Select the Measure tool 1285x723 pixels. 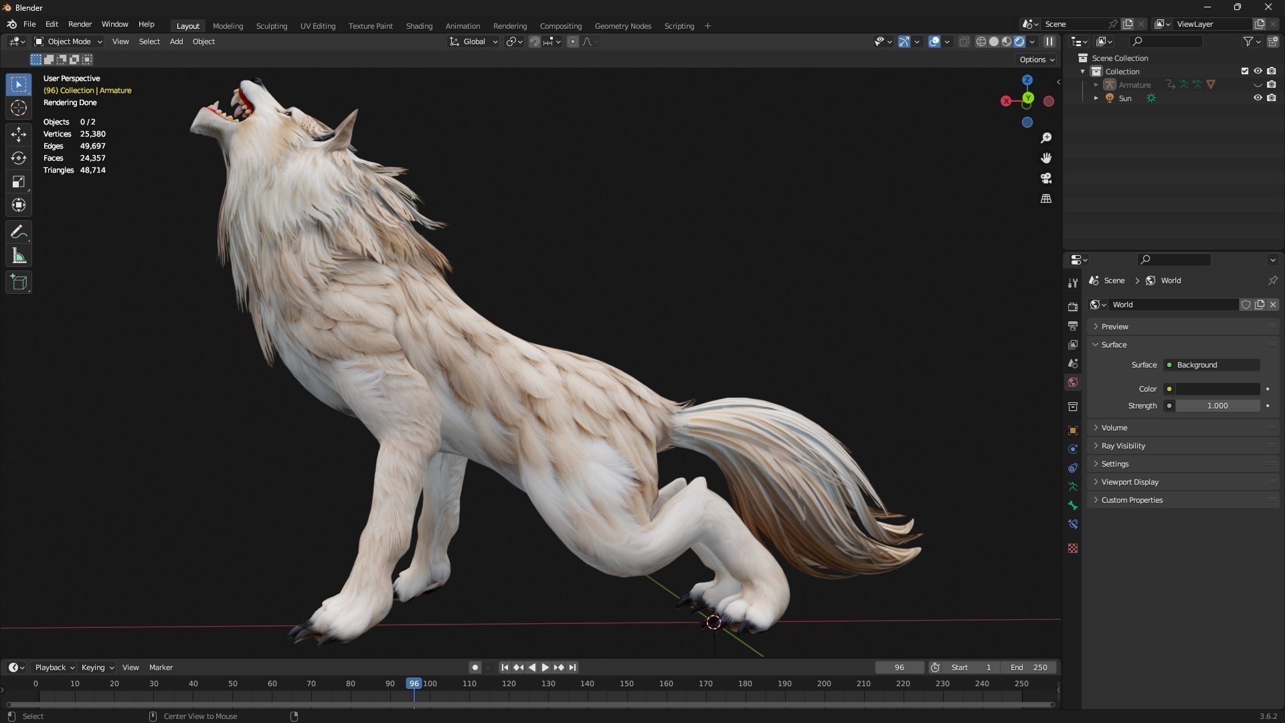(18, 256)
